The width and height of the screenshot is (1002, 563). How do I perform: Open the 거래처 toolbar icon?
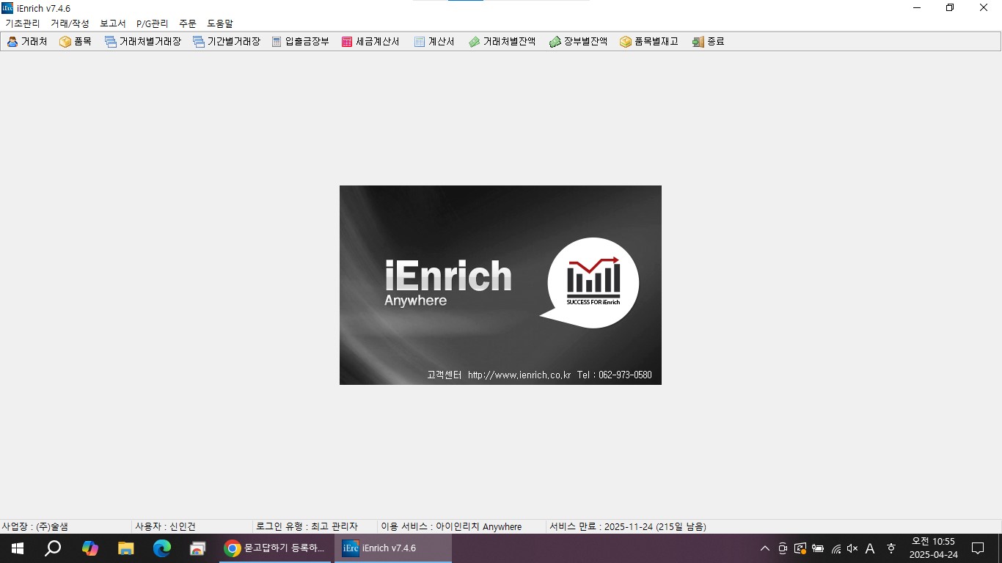[x=12, y=42]
